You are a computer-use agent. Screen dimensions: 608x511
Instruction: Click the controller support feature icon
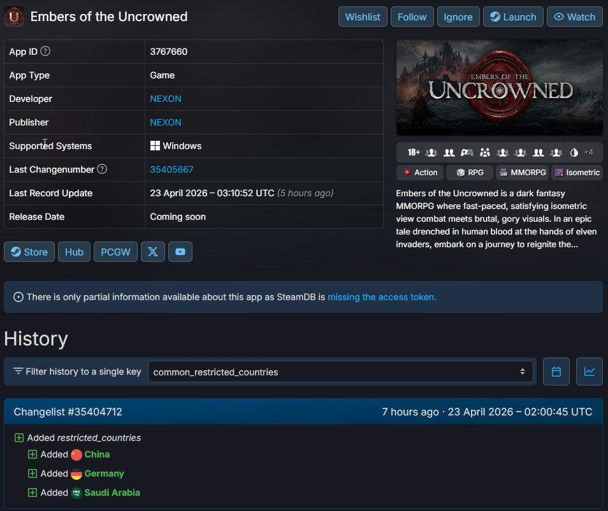(467, 152)
